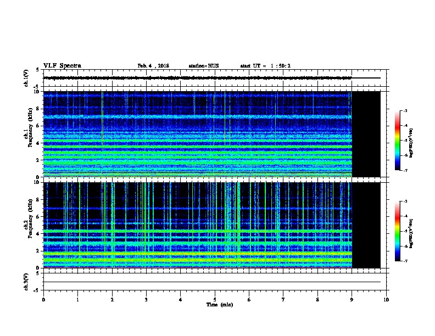This screenshot has width=435, height=336.
Task: Click the time axis tick label "1"
Action: click(x=77, y=299)
